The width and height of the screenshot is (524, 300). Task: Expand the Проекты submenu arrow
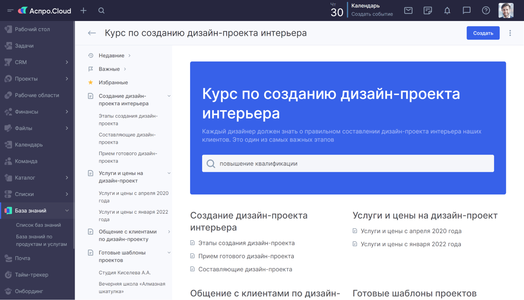point(67,79)
